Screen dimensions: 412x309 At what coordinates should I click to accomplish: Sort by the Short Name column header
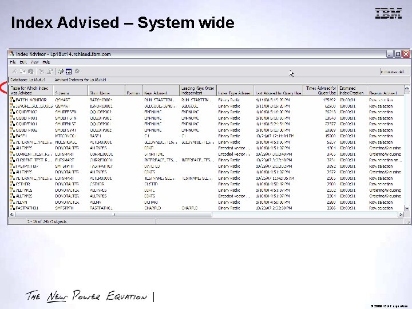pos(106,90)
